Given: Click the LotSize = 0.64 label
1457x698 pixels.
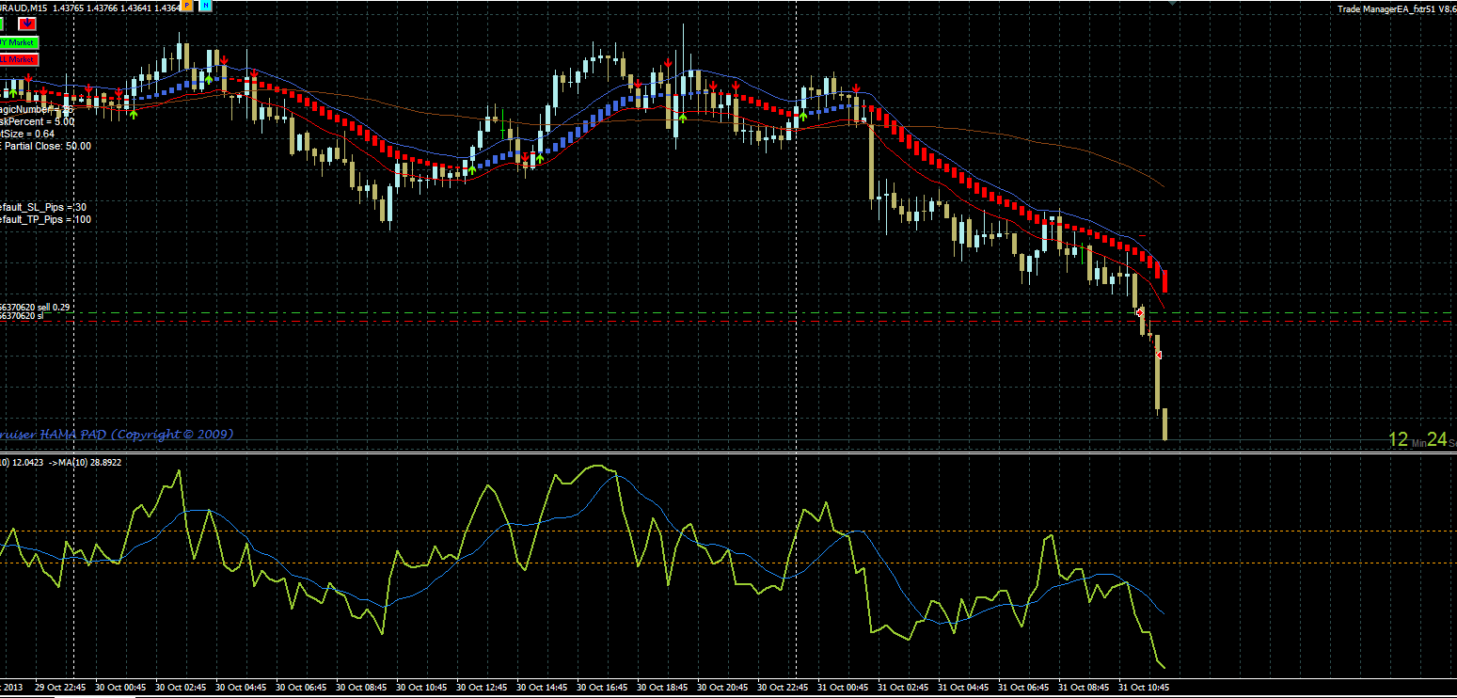Looking at the screenshot, I should coord(27,134).
